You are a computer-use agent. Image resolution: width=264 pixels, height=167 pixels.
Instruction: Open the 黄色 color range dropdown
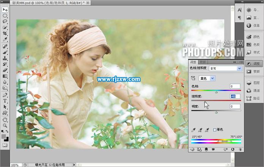207,78
